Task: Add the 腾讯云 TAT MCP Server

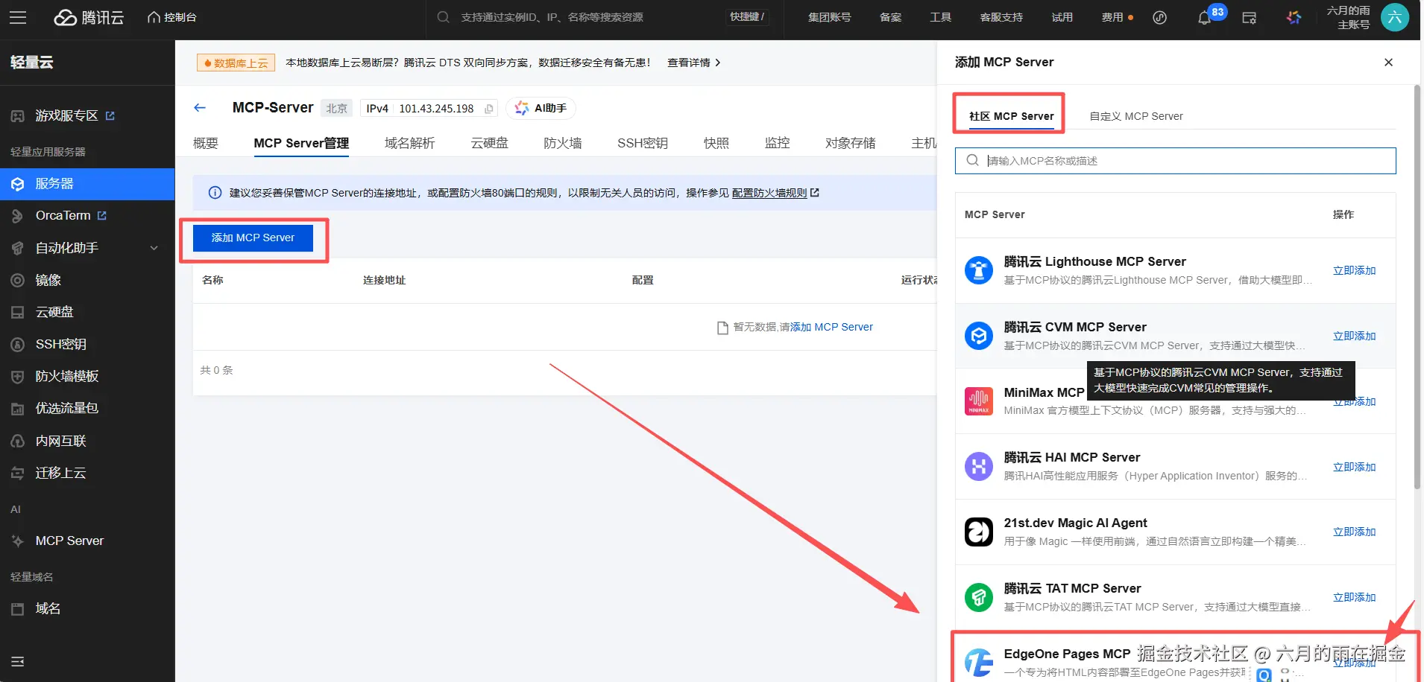Action: (1354, 598)
